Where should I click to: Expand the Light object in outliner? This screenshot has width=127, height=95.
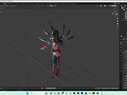coord(122,20)
